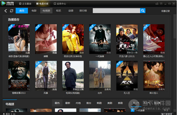The height and width of the screenshot is (115, 177).
Task: Open the 综艺 category
Action: click(58, 11)
